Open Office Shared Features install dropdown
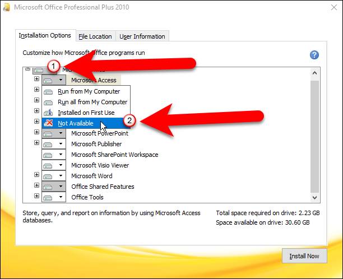Screen dimensions: 343x279 click(x=61, y=187)
